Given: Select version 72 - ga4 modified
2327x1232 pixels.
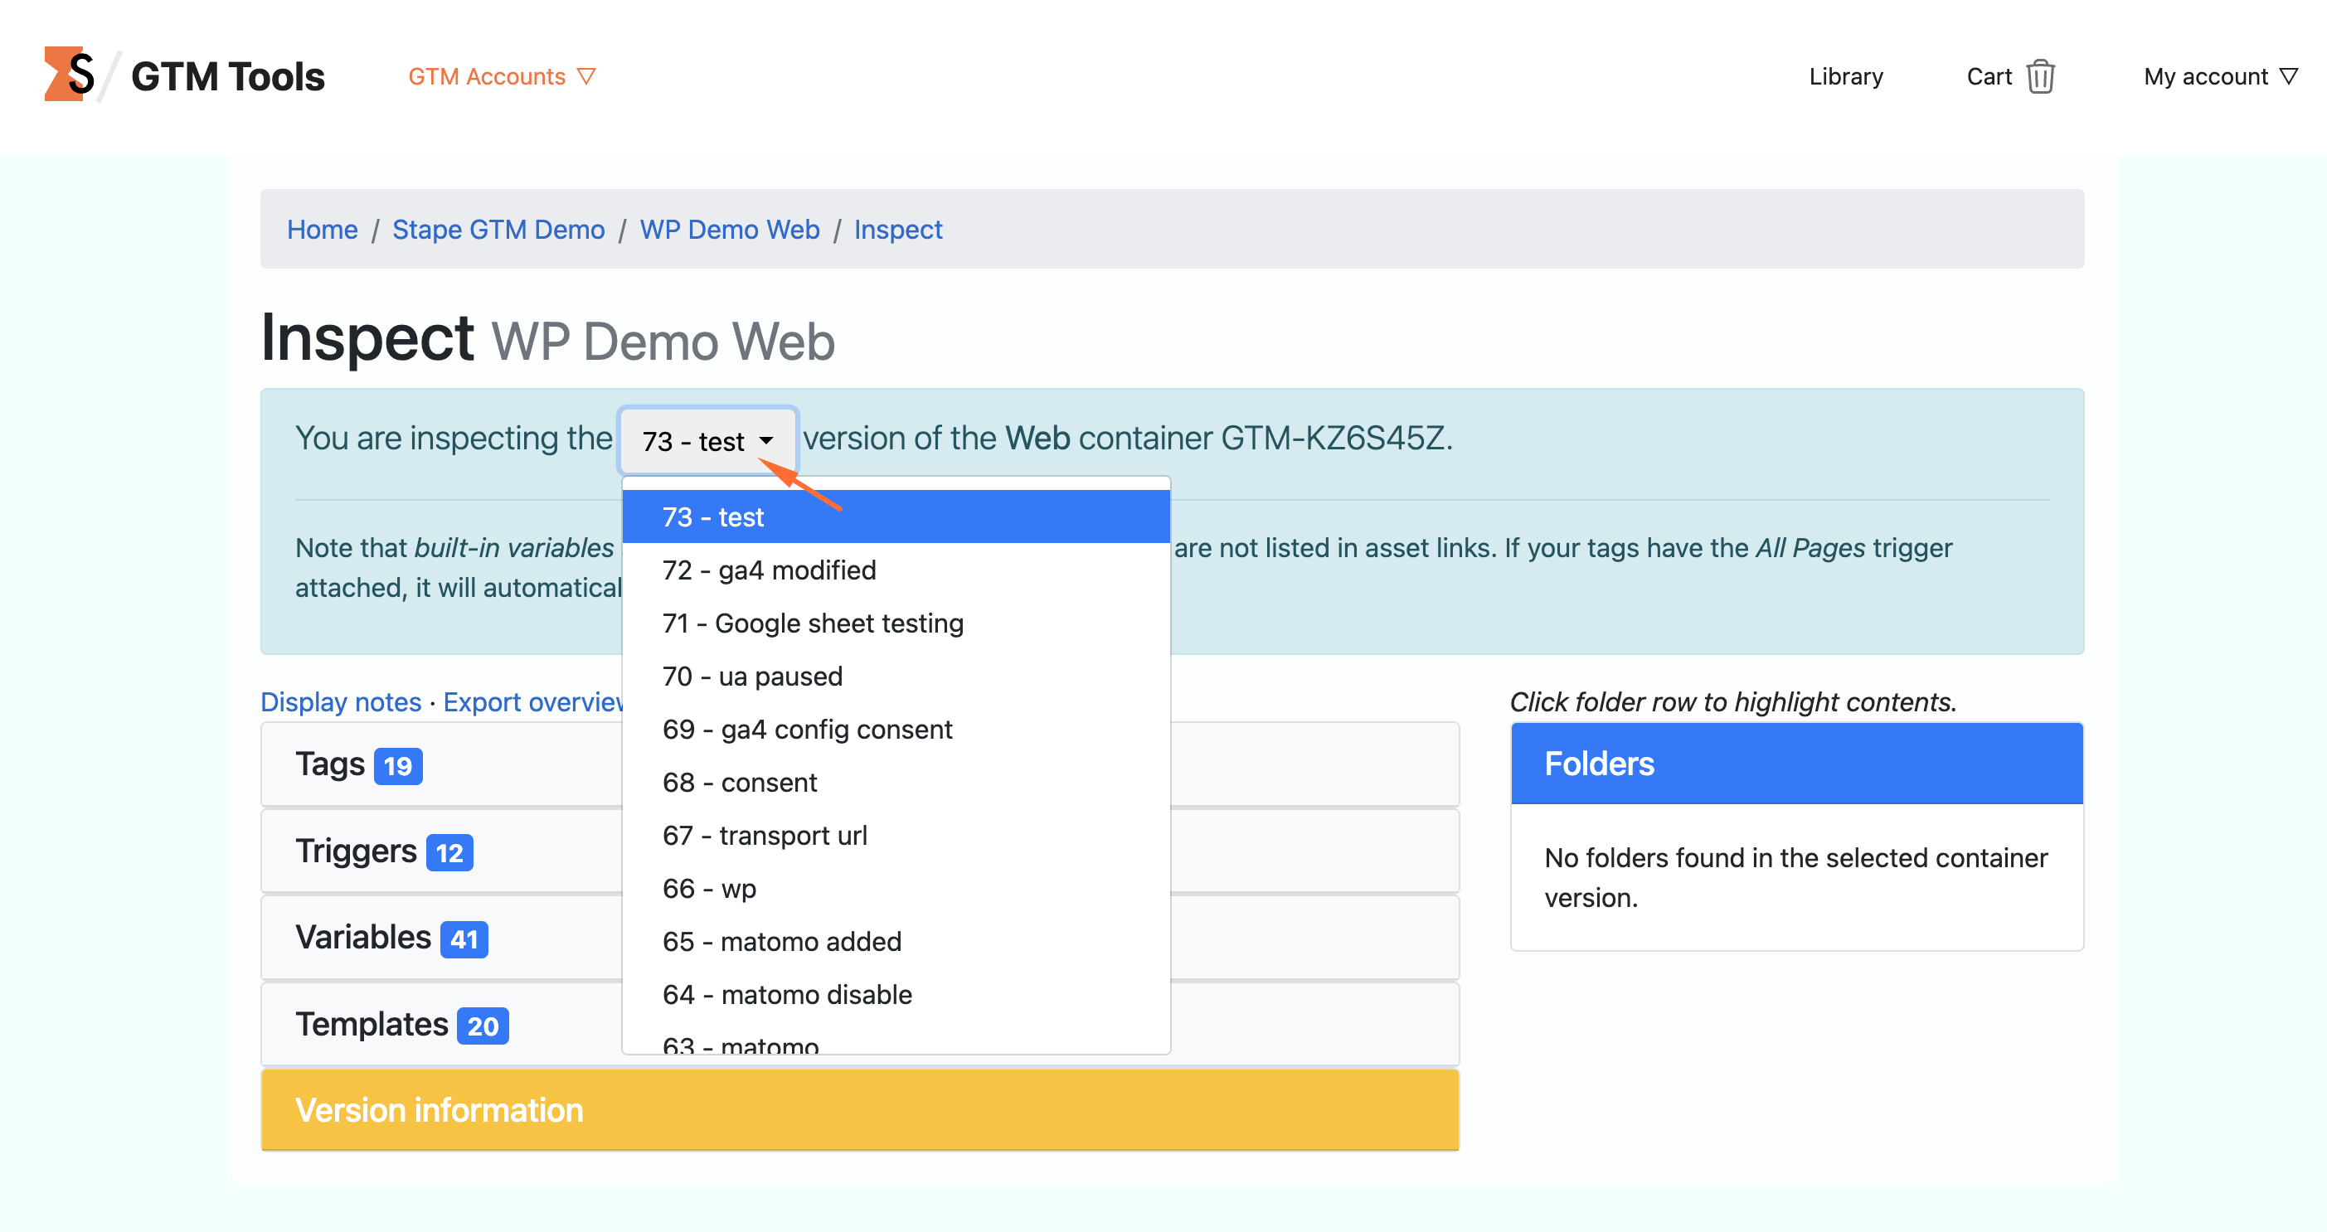Looking at the screenshot, I should tap(769, 569).
